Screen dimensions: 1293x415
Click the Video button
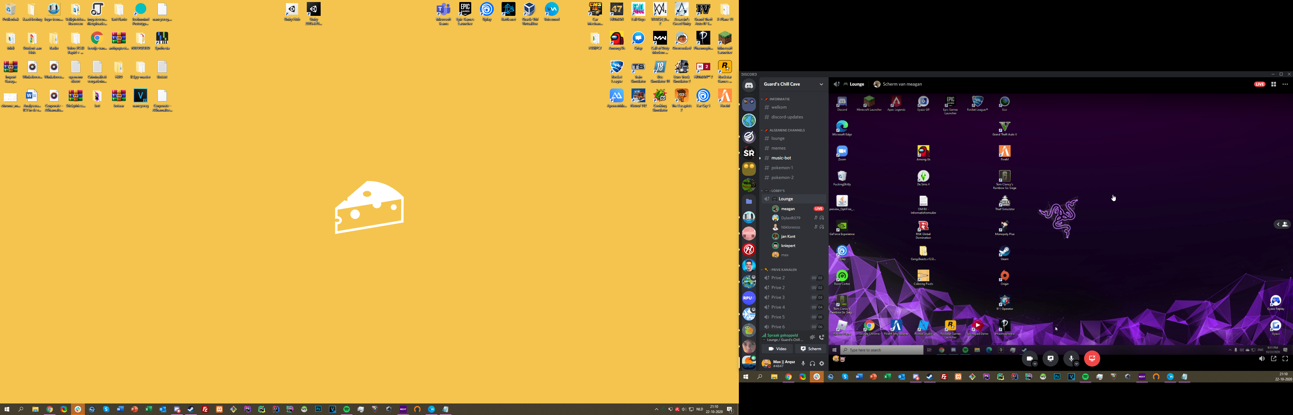pyautogui.click(x=777, y=349)
